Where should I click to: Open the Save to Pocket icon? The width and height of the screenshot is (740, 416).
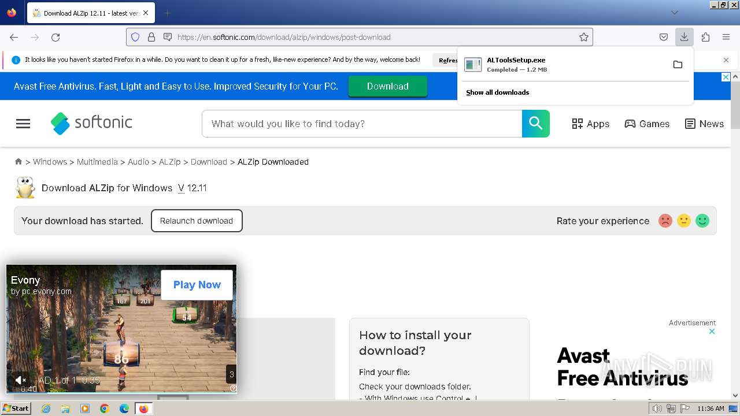664,37
